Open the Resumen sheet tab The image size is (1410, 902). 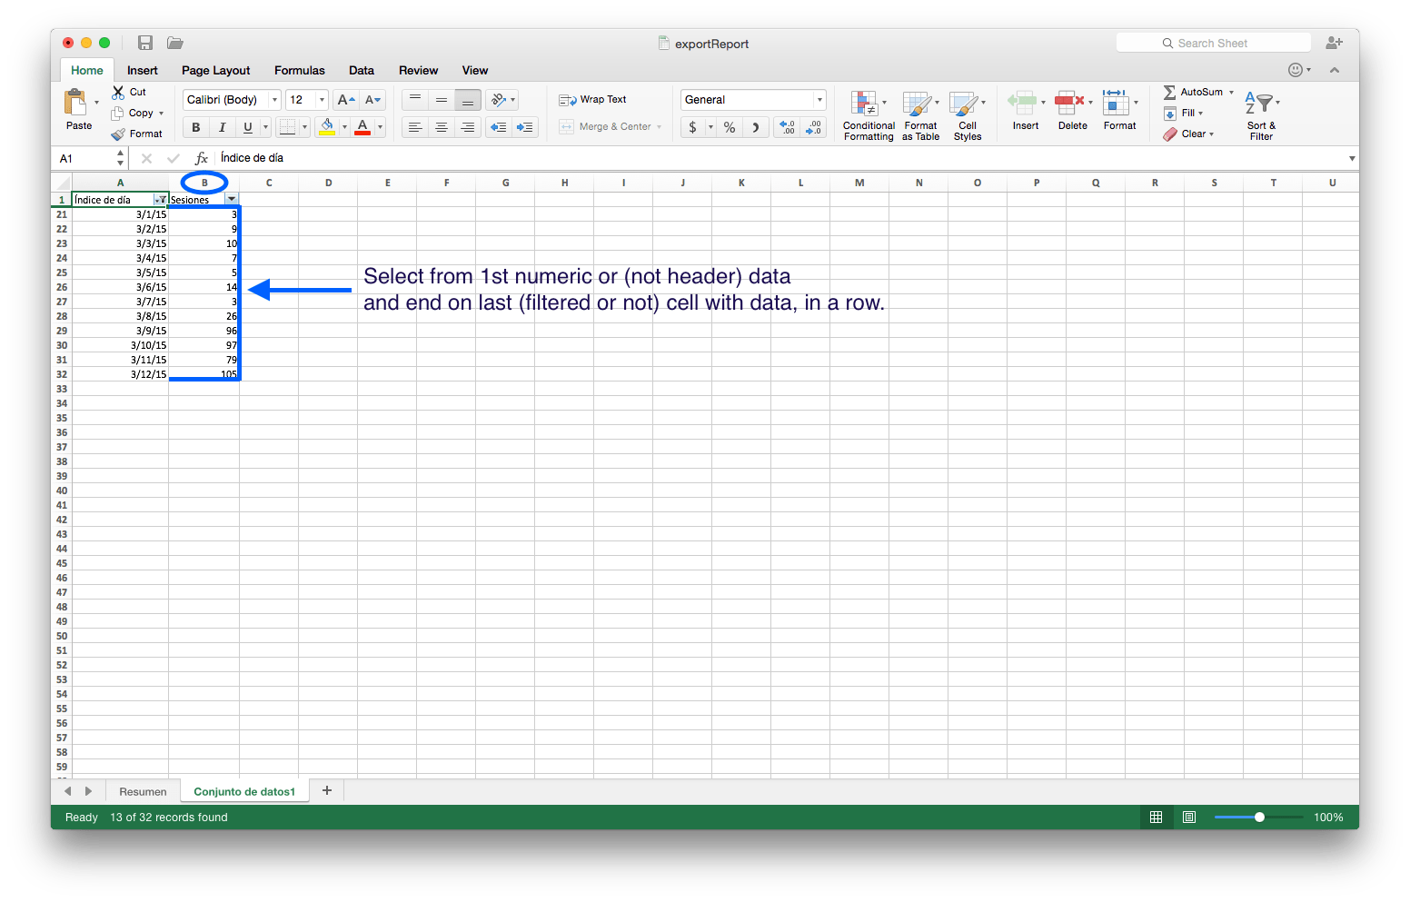point(142,790)
